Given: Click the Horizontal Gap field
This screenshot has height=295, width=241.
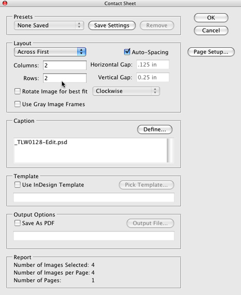Looking at the screenshot, I should pyautogui.click(x=153, y=65).
